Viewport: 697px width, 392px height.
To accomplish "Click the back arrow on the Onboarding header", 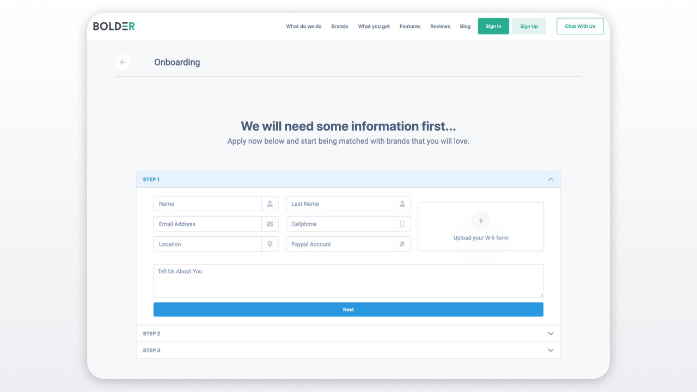I will (x=123, y=62).
